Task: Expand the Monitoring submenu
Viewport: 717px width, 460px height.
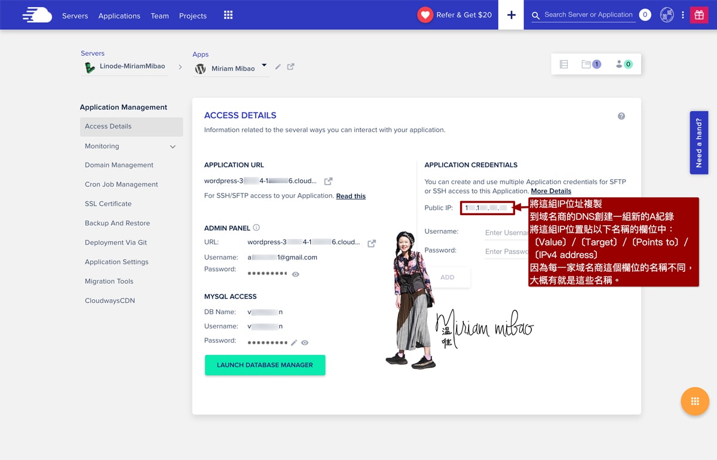Action: [x=173, y=146]
